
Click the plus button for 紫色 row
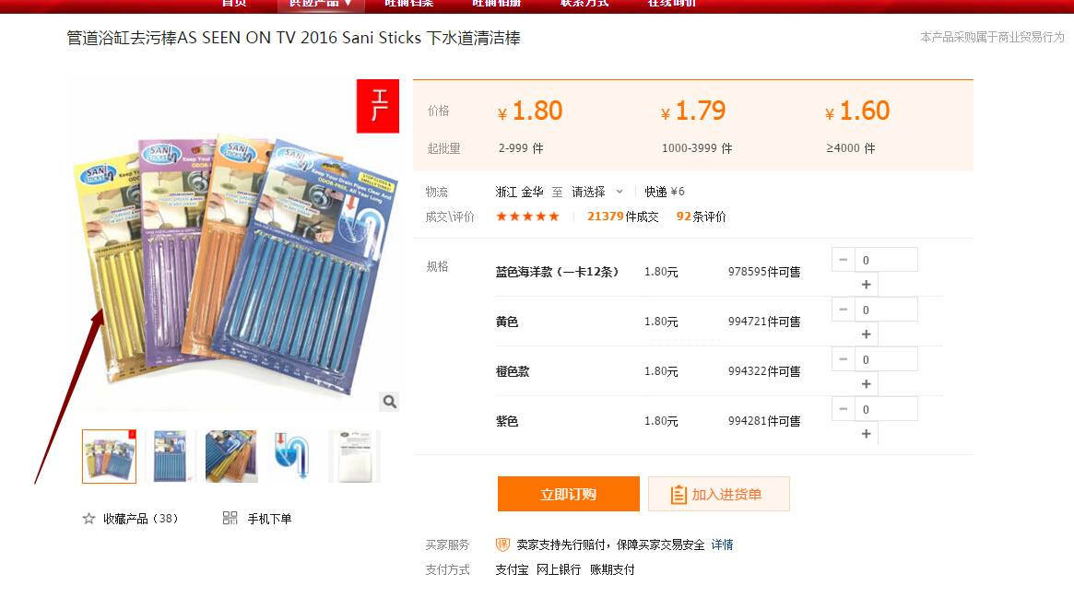pyautogui.click(x=866, y=434)
